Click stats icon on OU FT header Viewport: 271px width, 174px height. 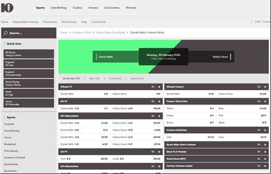153,152
